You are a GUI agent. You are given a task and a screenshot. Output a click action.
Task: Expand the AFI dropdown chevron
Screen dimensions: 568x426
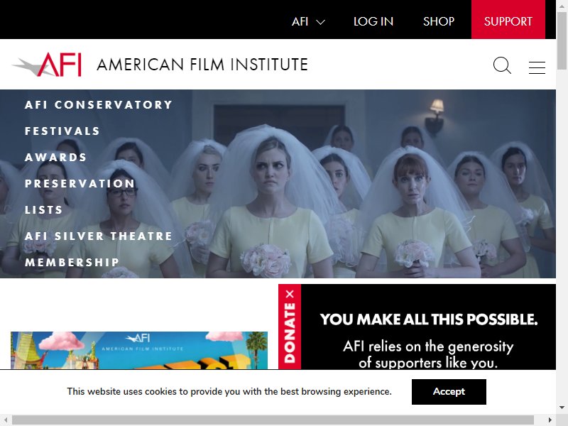[320, 22]
